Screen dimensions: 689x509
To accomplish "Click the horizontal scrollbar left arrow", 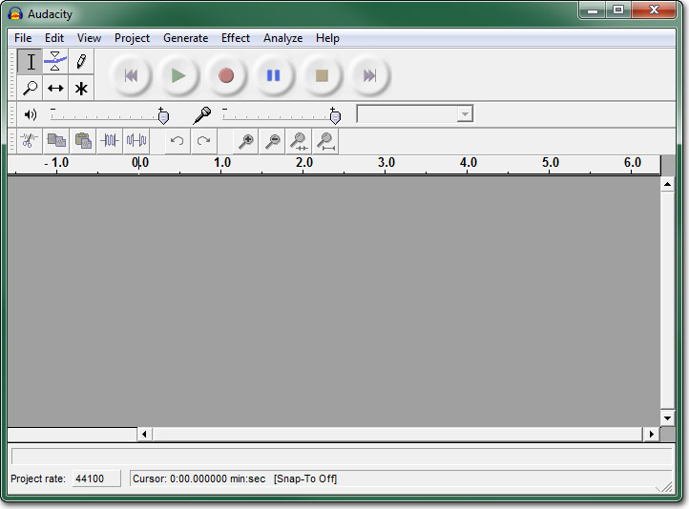I will coord(144,435).
